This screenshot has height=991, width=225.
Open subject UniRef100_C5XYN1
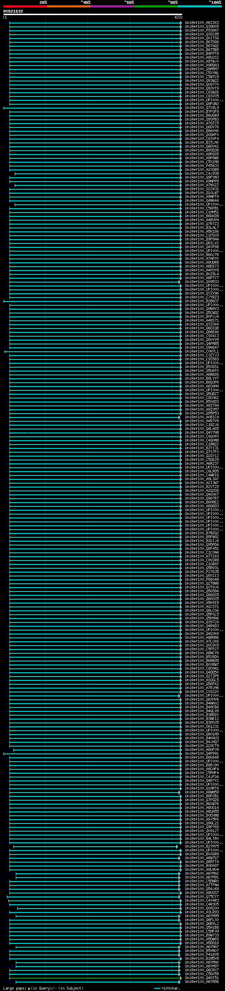click(x=202, y=73)
